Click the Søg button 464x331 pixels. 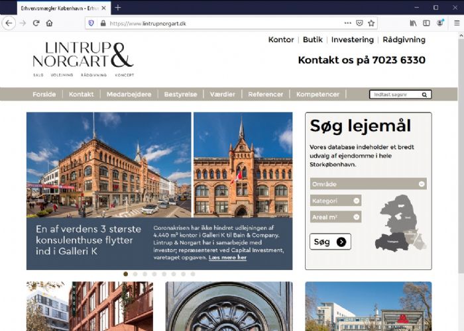click(330, 242)
